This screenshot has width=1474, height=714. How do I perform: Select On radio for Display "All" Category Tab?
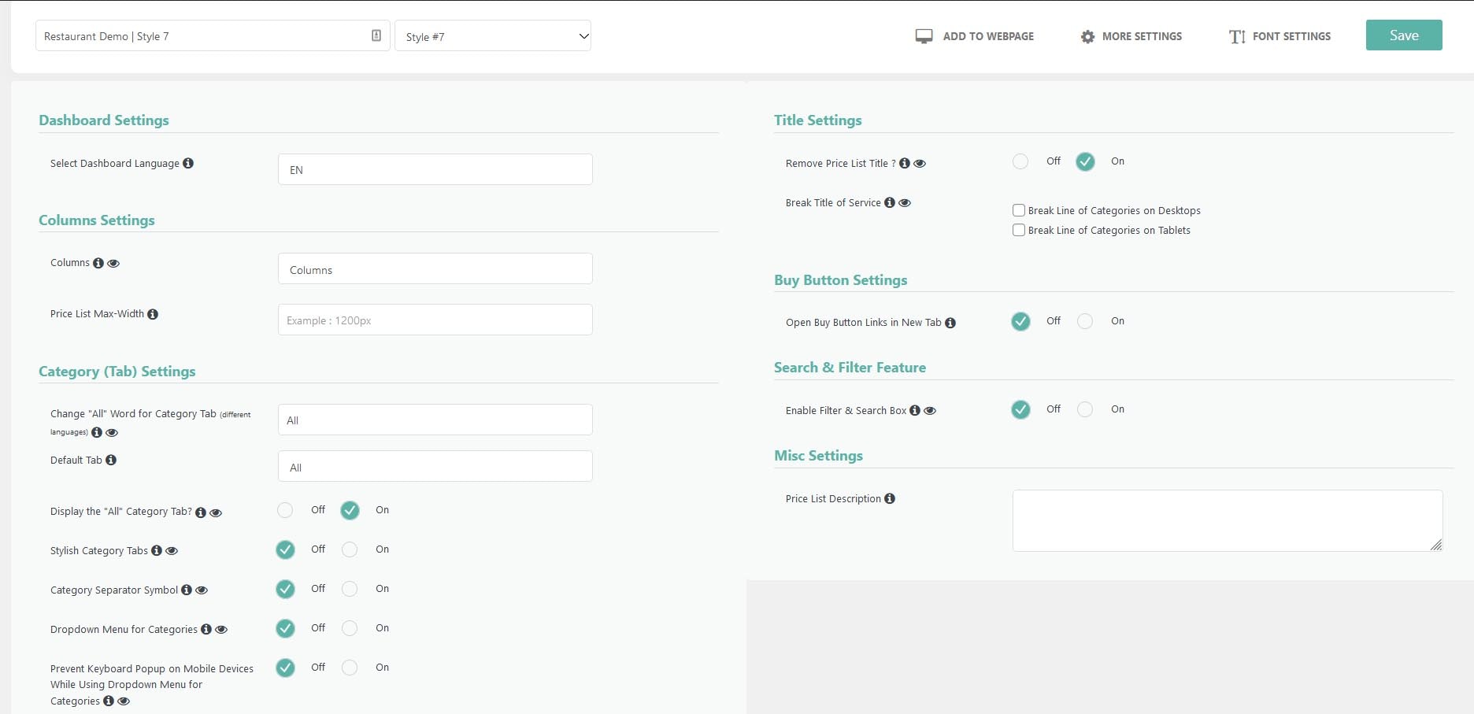click(x=350, y=510)
